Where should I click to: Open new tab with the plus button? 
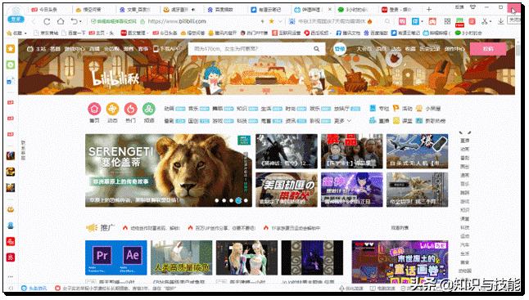[x=429, y=10]
